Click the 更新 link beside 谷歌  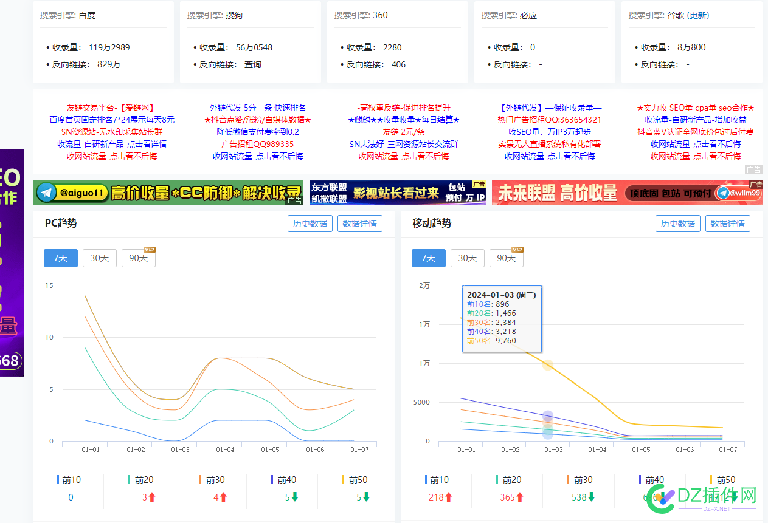tap(698, 15)
